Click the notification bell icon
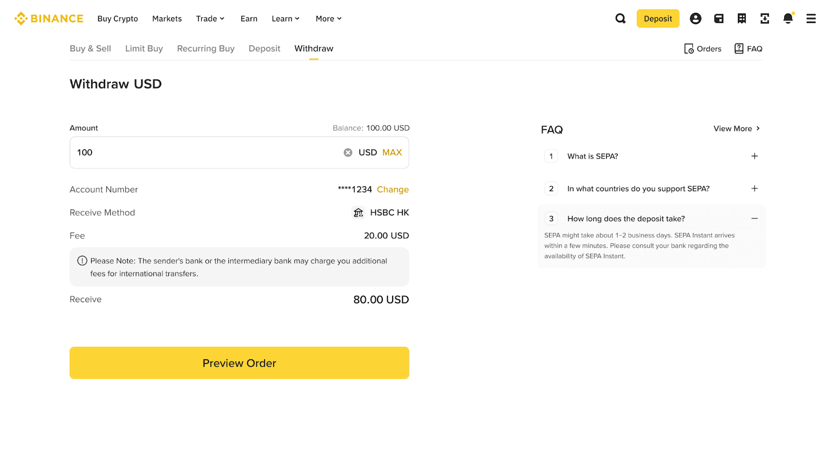The width and height of the screenshot is (832, 469). click(788, 19)
